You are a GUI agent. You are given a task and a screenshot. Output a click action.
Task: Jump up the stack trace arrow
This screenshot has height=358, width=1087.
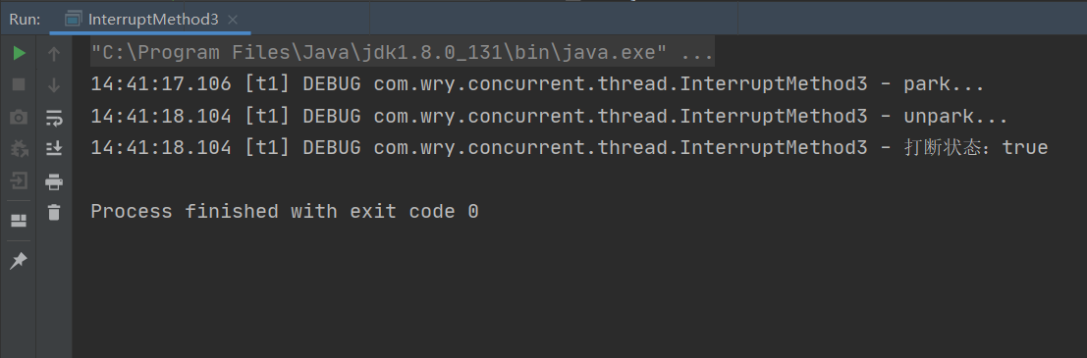(54, 53)
